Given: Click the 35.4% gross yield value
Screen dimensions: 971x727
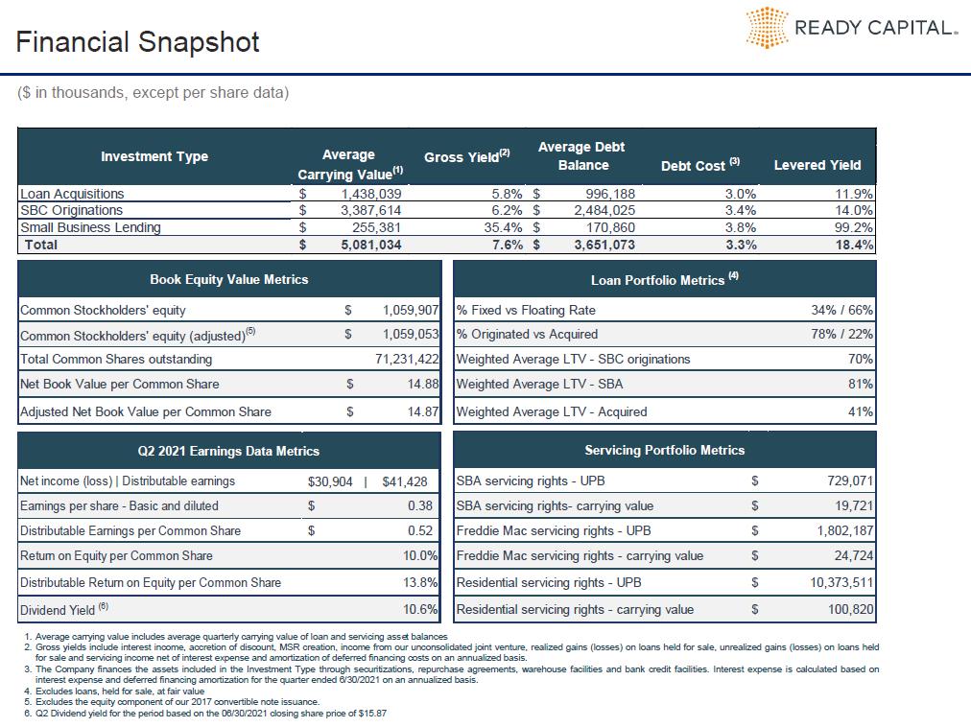Looking at the screenshot, I should point(503,227).
